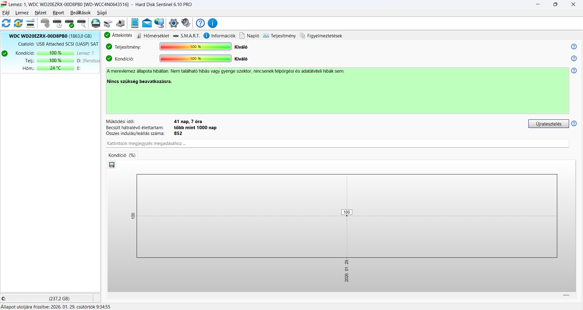Screen dimensions: 583x310
Task: Switch to the Hőmérséklet tab
Action: pos(153,36)
